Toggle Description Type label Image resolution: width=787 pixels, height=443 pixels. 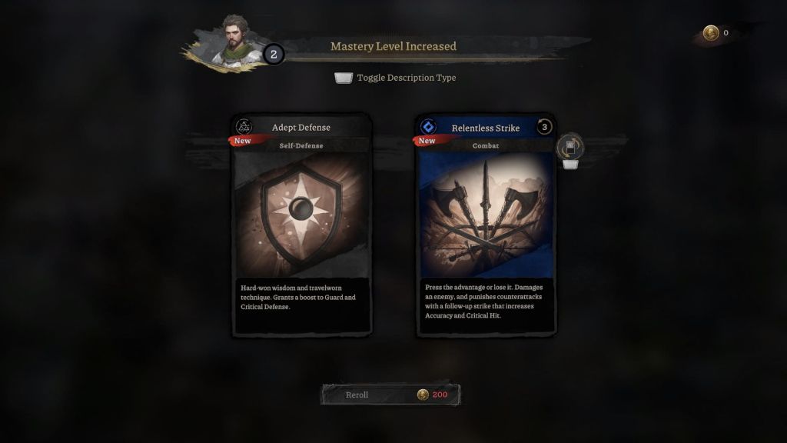[407, 78]
